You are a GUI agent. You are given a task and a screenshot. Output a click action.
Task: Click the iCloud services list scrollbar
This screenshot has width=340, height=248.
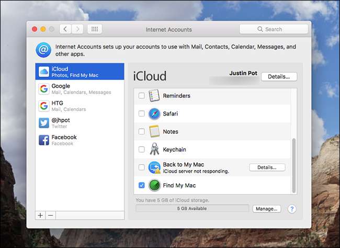[x=294, y=165]
